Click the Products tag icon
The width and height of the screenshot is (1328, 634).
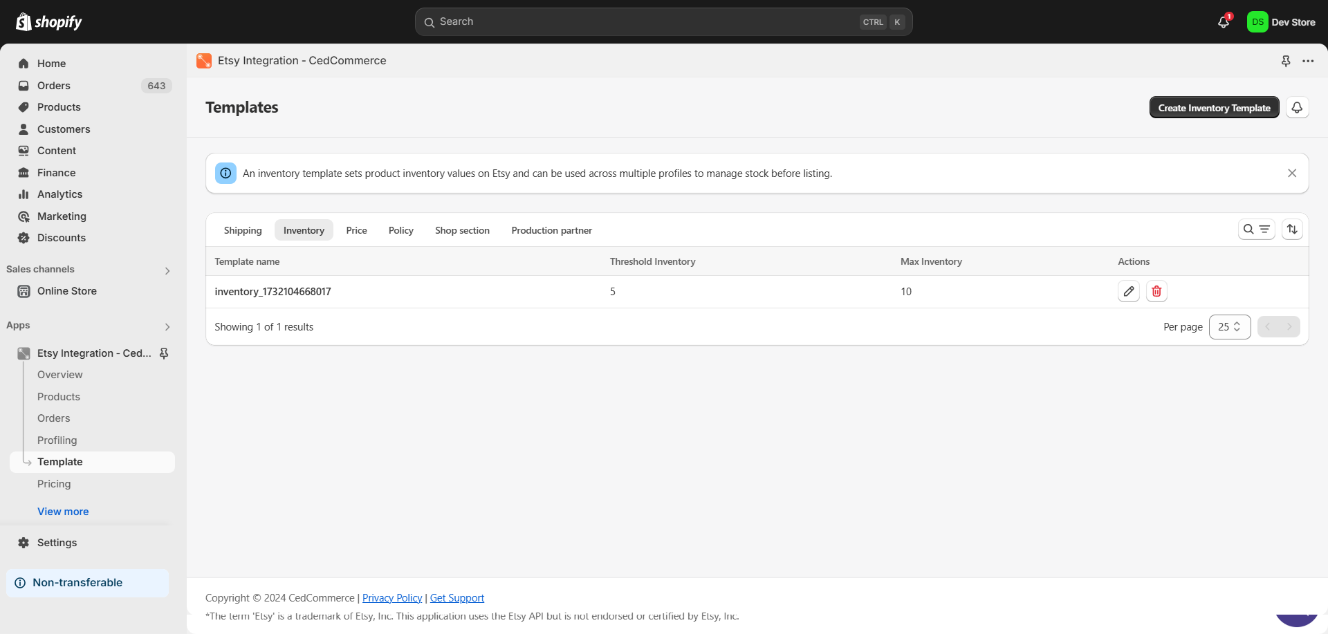tap(24, 107)
